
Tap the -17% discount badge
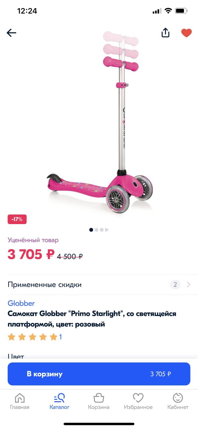click(x=17, y=219)
